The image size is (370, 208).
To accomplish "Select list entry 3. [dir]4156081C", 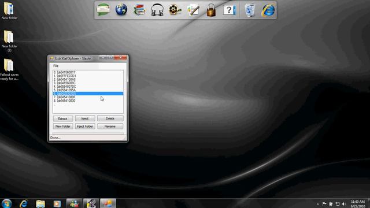I will tap(88, 83).
